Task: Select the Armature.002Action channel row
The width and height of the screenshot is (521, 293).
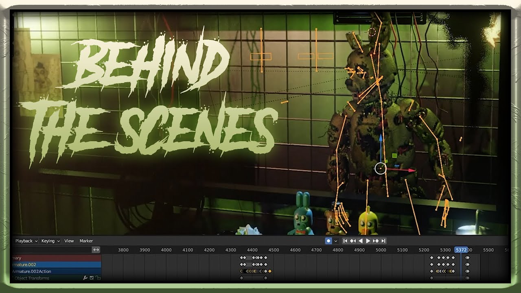Action: (x=57, y=271)
